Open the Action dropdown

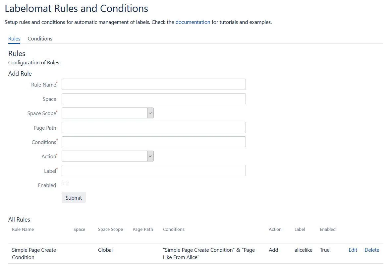[107, 156]
